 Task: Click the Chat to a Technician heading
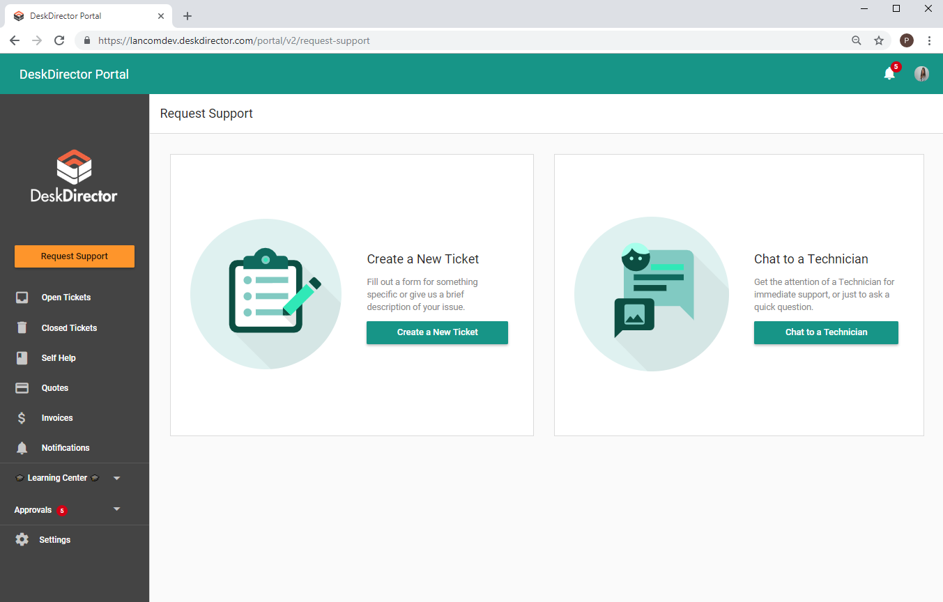click(x=811, y=259)
